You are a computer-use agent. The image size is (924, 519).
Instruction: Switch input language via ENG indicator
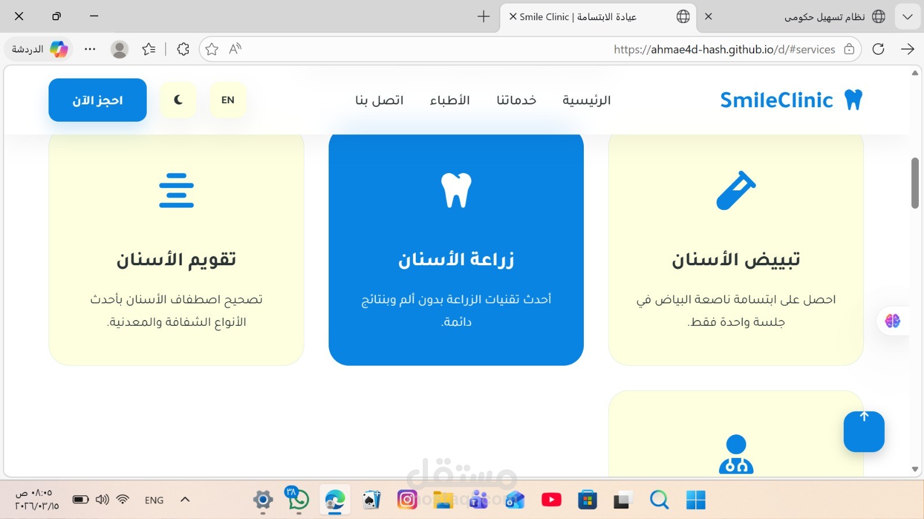pos(154,500)
